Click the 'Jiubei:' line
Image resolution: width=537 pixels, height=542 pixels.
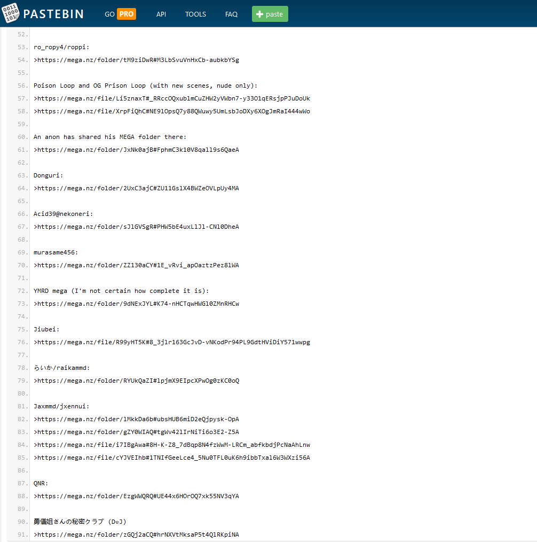(46, 329)
